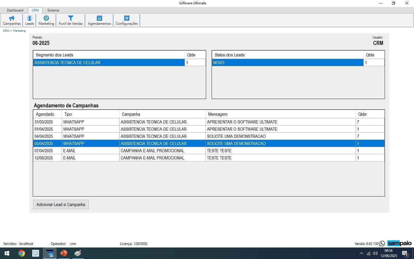The image size is (414, 259).
Task: Switch to the Dashboard tab
Action: [x=15, y=10]
